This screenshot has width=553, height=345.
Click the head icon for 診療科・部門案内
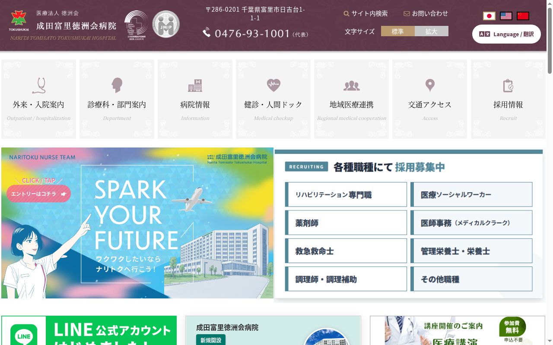pyautogui.click(x=117, y=85)
